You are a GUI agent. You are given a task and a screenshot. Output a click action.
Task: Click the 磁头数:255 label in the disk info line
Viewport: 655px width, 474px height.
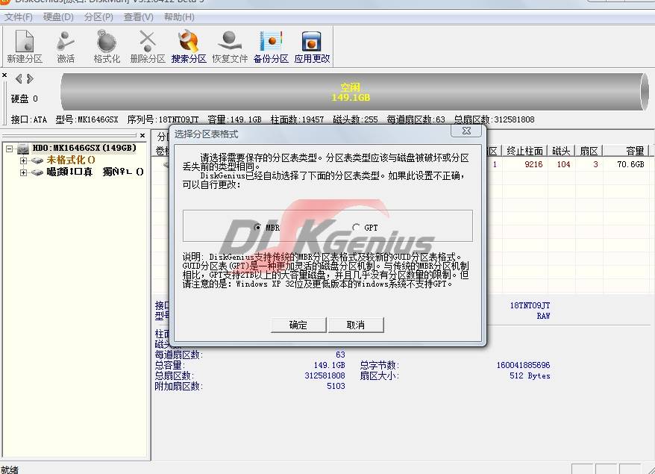click(x=355, y=119)
